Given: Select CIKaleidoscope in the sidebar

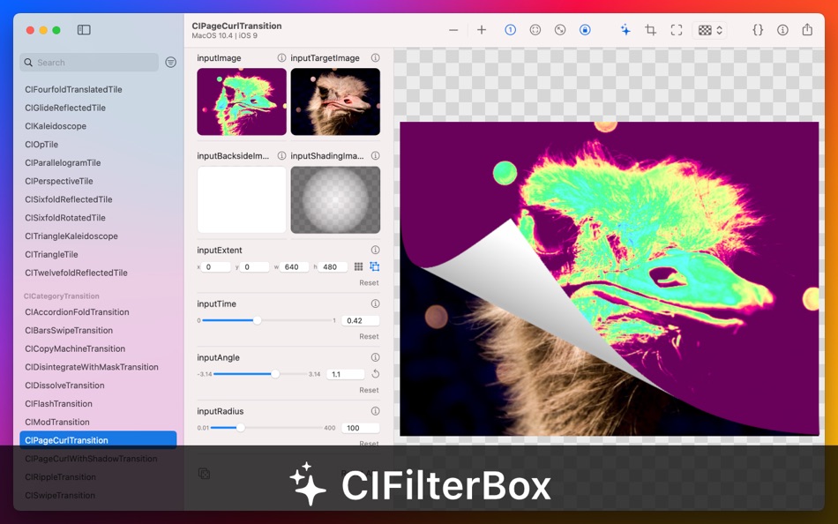Looking at the screenshot, I should pyautogui.click(x=56, y=126).
